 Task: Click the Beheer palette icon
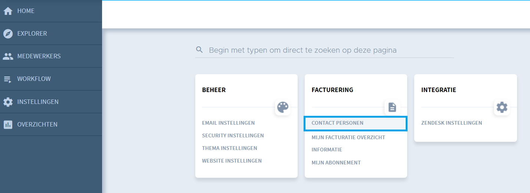pos(283,107)
